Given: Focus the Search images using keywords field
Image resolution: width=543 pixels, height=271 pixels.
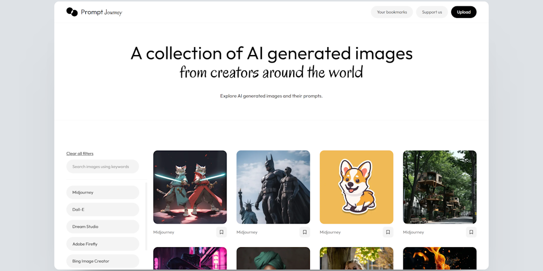Looking at the screenshot, I should tap(103, 167).
